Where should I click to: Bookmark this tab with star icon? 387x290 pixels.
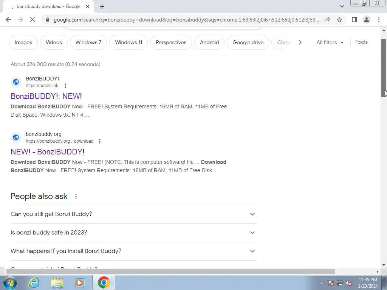[339, 20]
